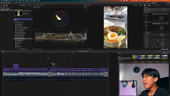Select All category in Effects browser
Viewport: 170px width, 96px height.
[125, 58]
